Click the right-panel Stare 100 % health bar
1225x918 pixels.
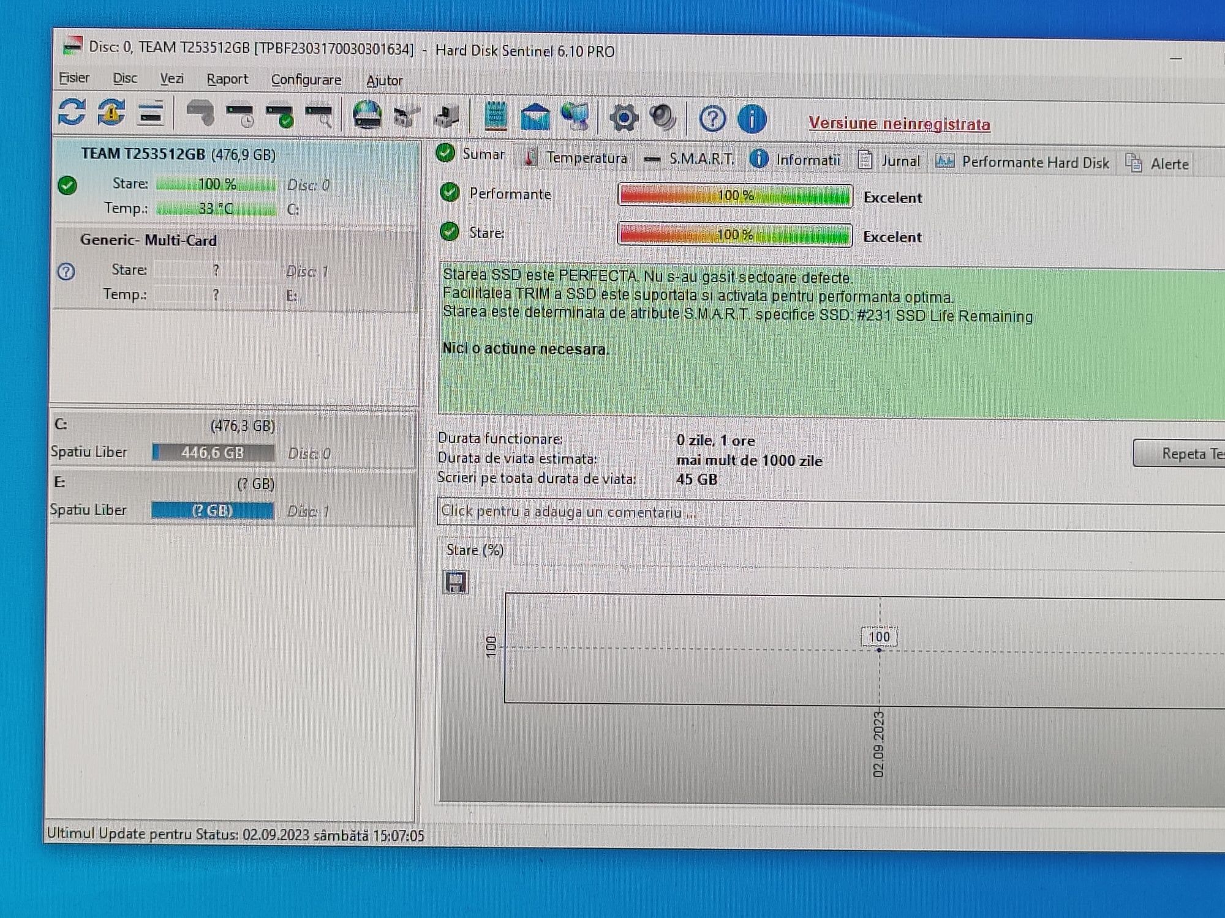[x=735, y=235]
